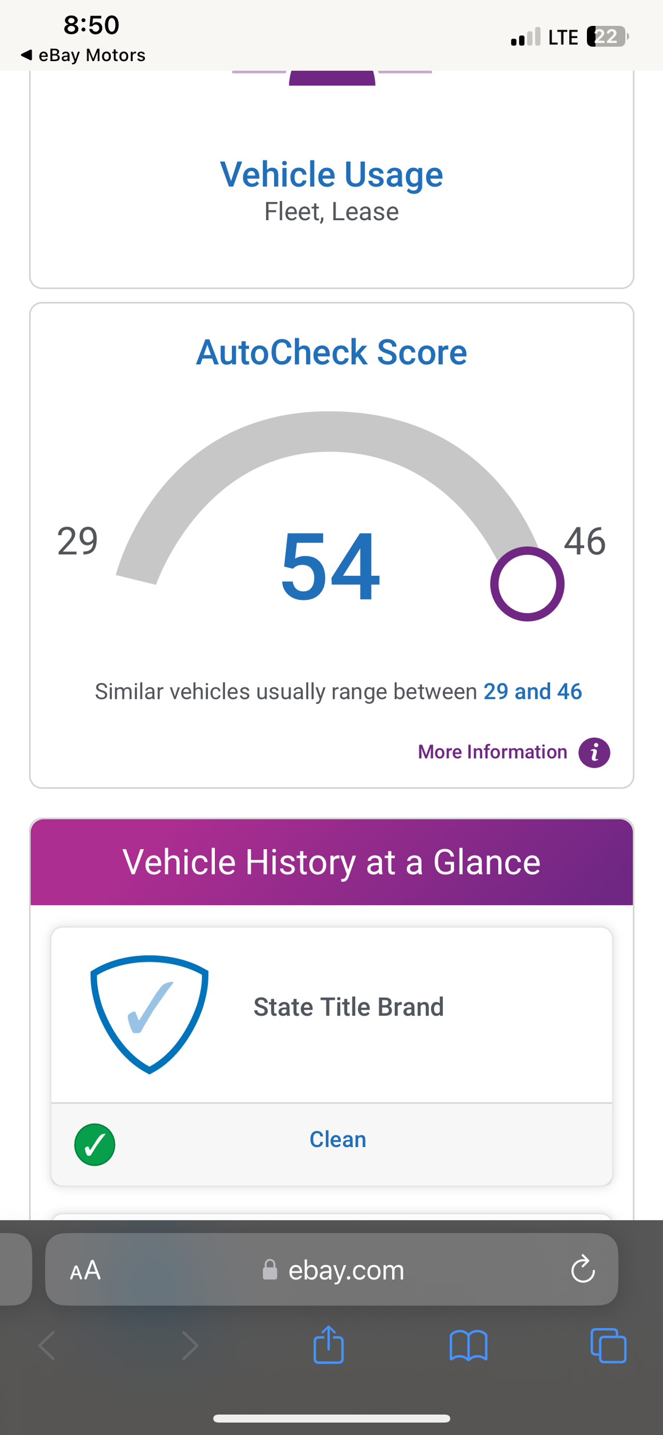Image resolution: width=663 pixels, height=1435 pixels.
Task: Open text size options with the AA control
Action: pyautogui.click(x=84, y=1271)
